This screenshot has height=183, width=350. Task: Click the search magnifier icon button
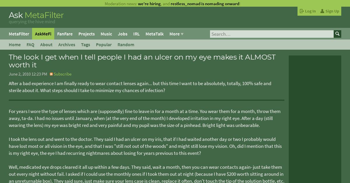tap(337, 34)
